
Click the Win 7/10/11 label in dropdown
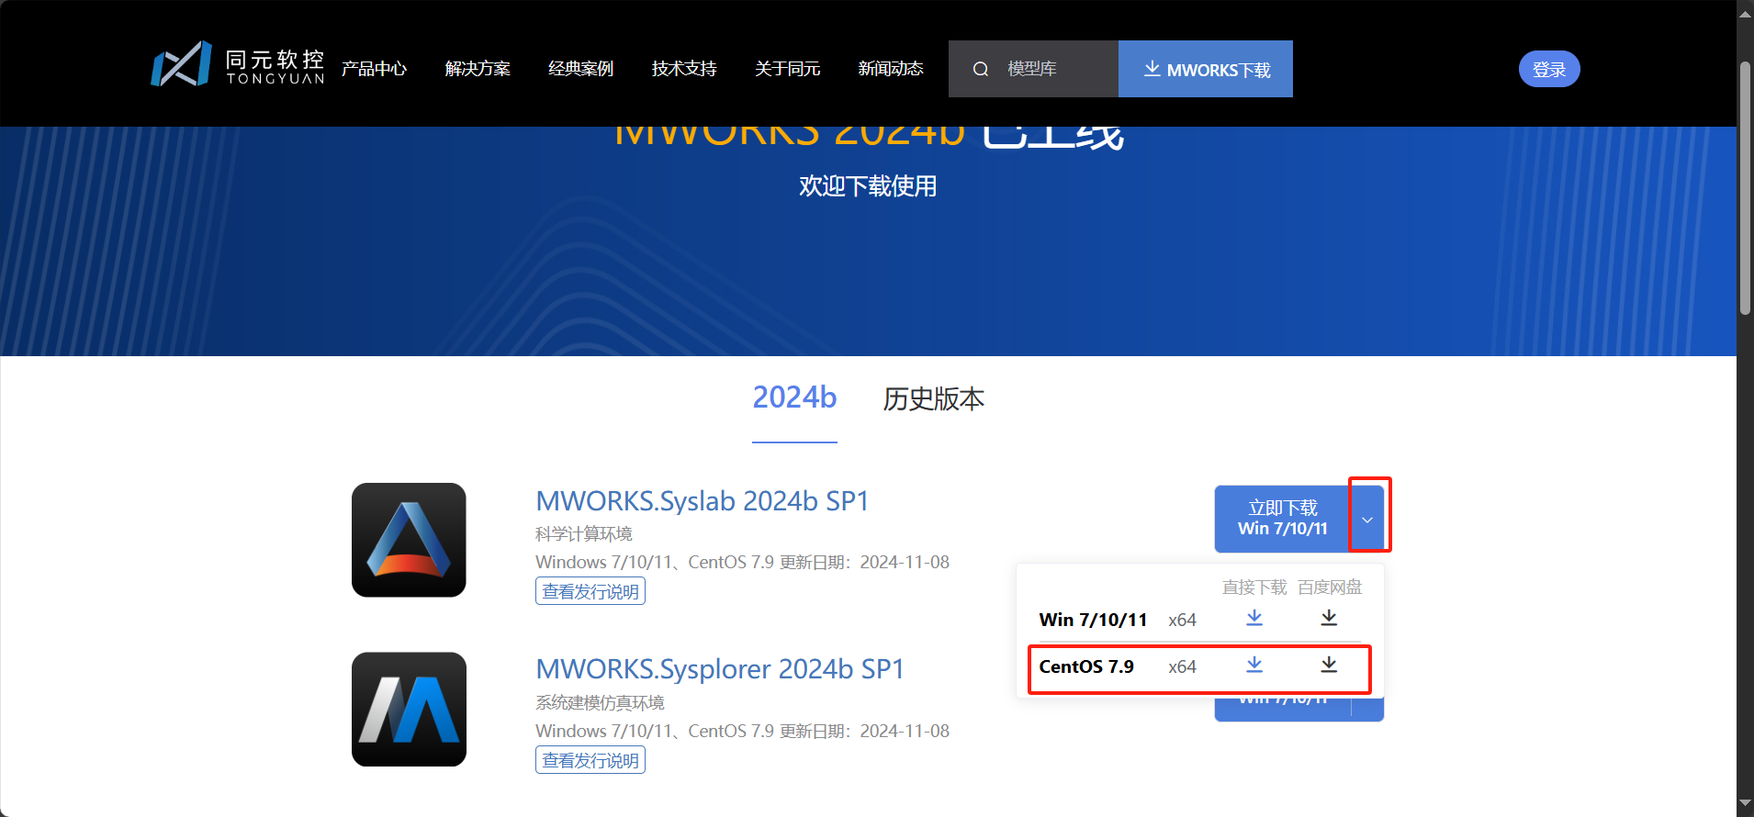(x=1093, y=620)
